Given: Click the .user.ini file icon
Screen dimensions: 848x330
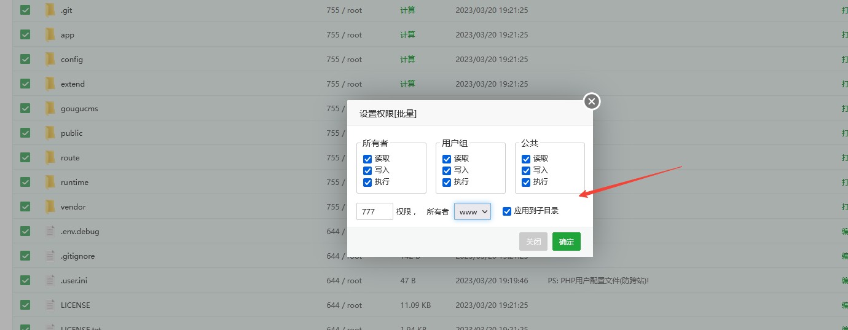Looking at the screenshot, I should point(50,281).
